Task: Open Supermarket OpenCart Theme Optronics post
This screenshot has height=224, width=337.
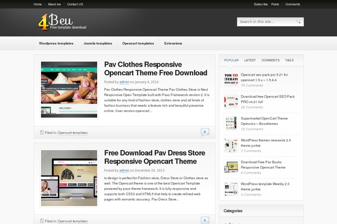Action: (x=264, y=121)
